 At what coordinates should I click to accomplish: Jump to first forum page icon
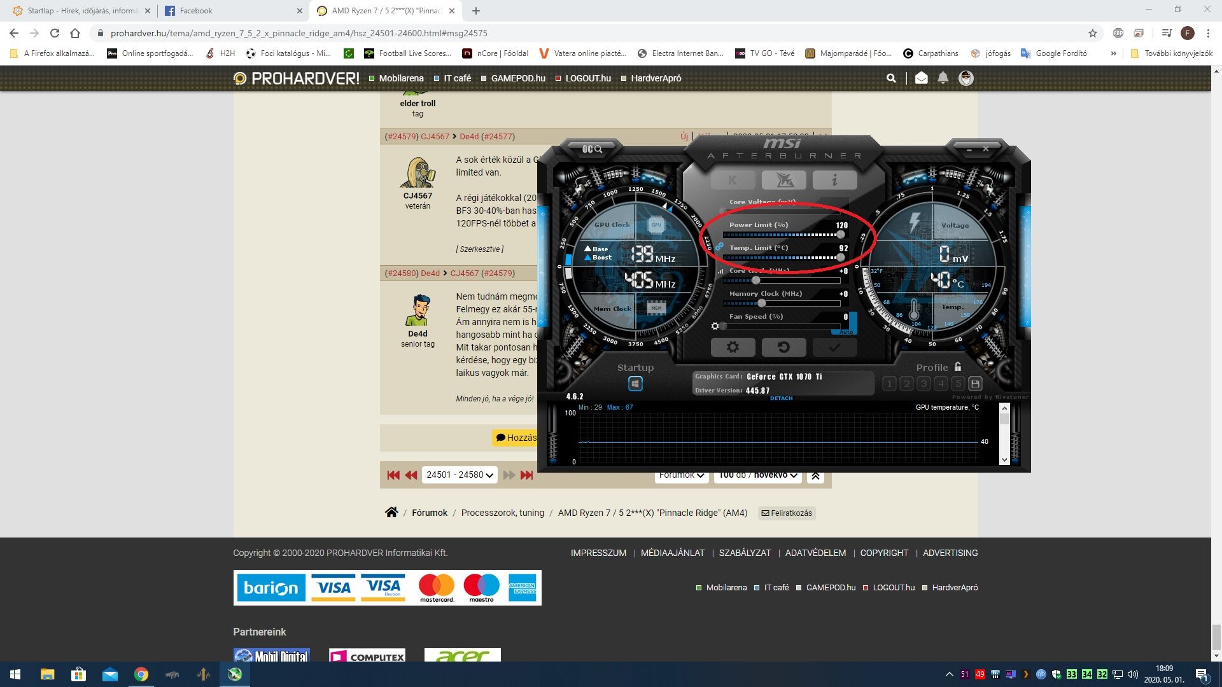(393, 475)
